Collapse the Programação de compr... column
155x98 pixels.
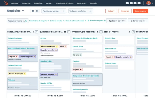[37, 32]
